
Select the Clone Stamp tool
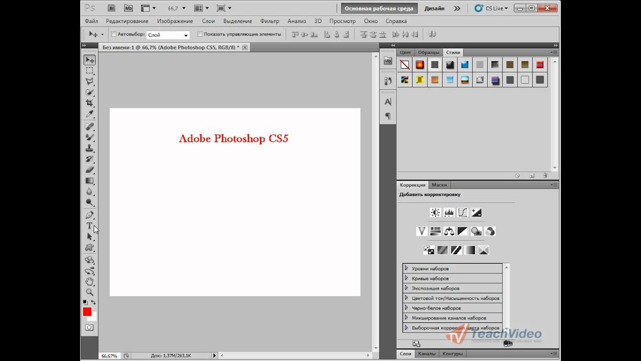90,148
